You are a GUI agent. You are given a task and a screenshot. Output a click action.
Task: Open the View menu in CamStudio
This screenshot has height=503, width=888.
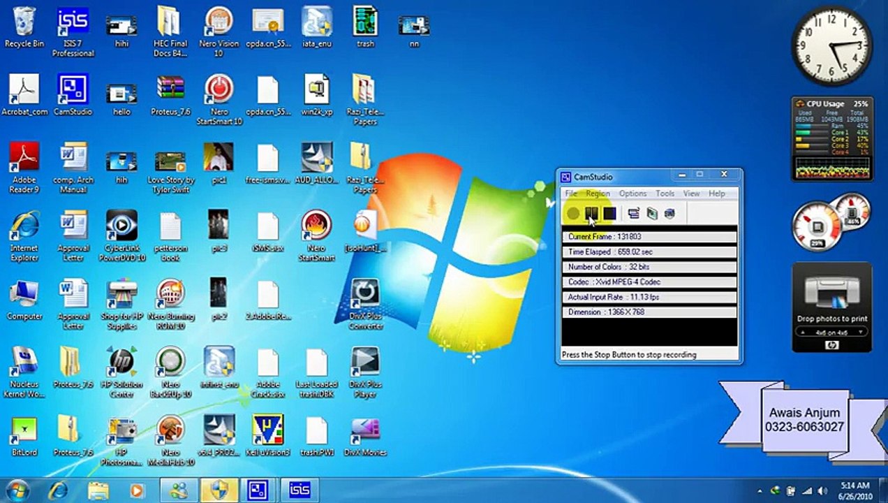691,194
